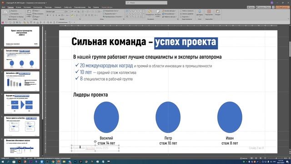Image resolution: width=291 pixels, height=164 pixels.
Task: Switch to the Анимация tab
Action: (58, 7)
